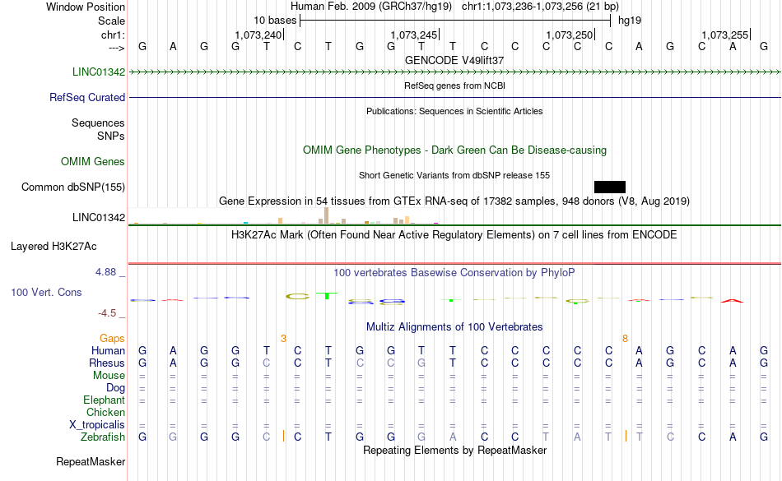The height and width of the screenshot is (481, 782).
Task: Select 'Multiz Alignments of 100 Vertebrates' title
Action: point(454,326)
